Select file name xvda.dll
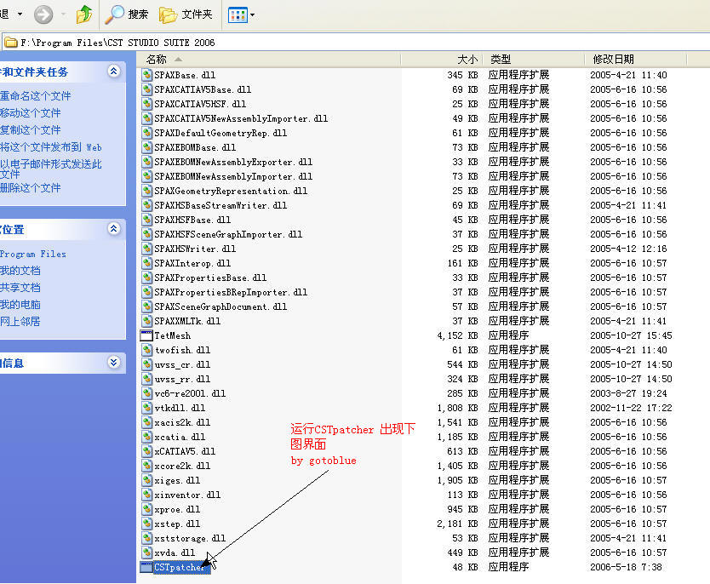This screenshot has height=584, width=710. tap(175, 553)
